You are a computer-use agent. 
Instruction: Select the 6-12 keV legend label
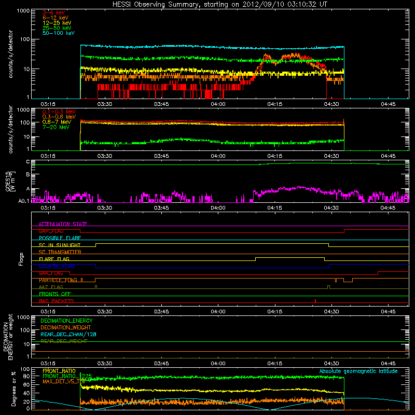tap(56, 18)
